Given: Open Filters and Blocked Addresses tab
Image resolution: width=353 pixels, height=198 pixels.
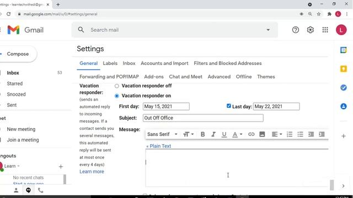Looking at the screenshot, I should tap(228, 63).
